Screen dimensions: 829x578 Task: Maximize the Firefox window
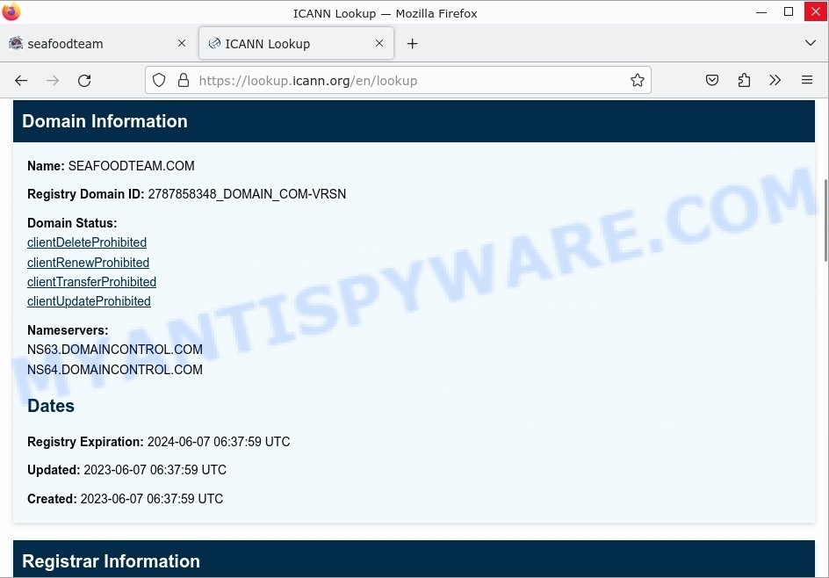tap(789, 12)
